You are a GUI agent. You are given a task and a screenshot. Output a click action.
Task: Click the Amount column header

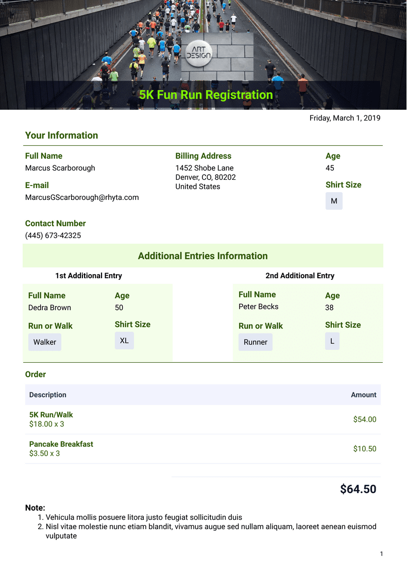click(x=364, y=395)
